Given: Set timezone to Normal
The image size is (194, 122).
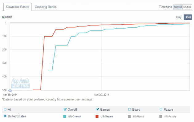Looking at the screenshot, I should tap(178, 7).
